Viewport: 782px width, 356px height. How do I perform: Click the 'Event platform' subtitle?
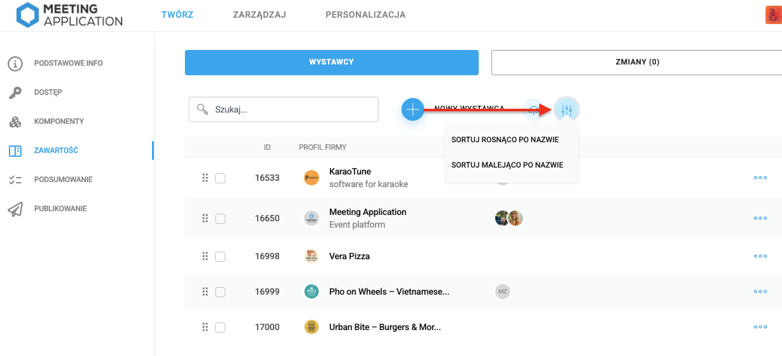[x=357, y=224]
